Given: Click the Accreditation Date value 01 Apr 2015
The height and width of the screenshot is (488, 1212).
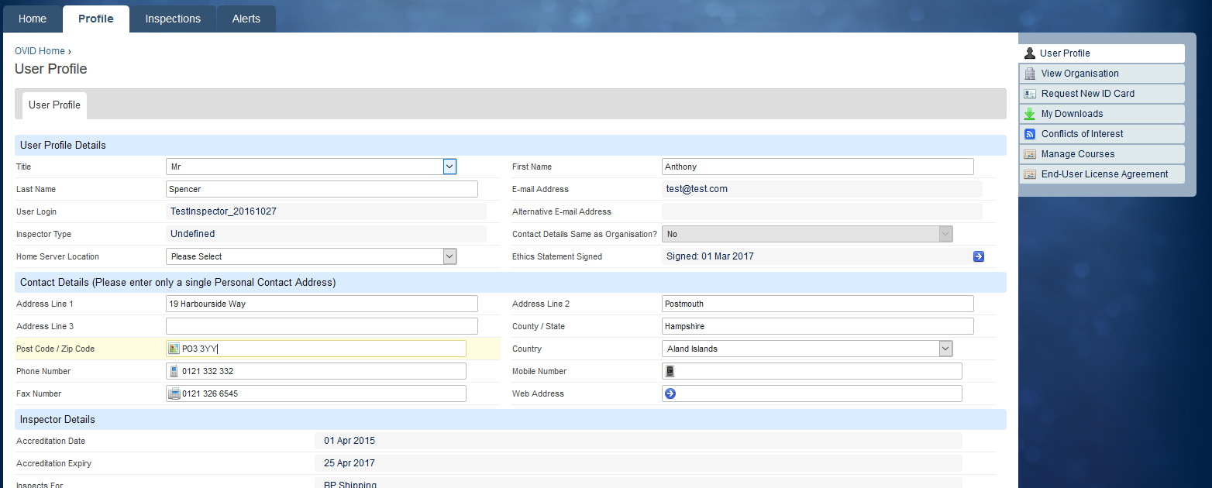Looking at the screenshot, I should [x=349, y=441].
